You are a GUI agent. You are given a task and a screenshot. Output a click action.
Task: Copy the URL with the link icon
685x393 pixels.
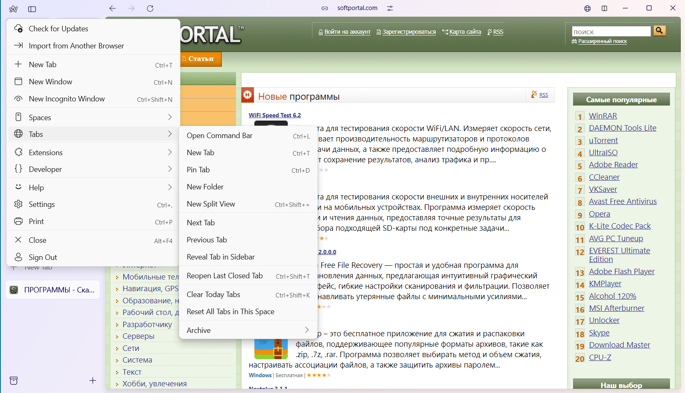[x=325, y=8]
